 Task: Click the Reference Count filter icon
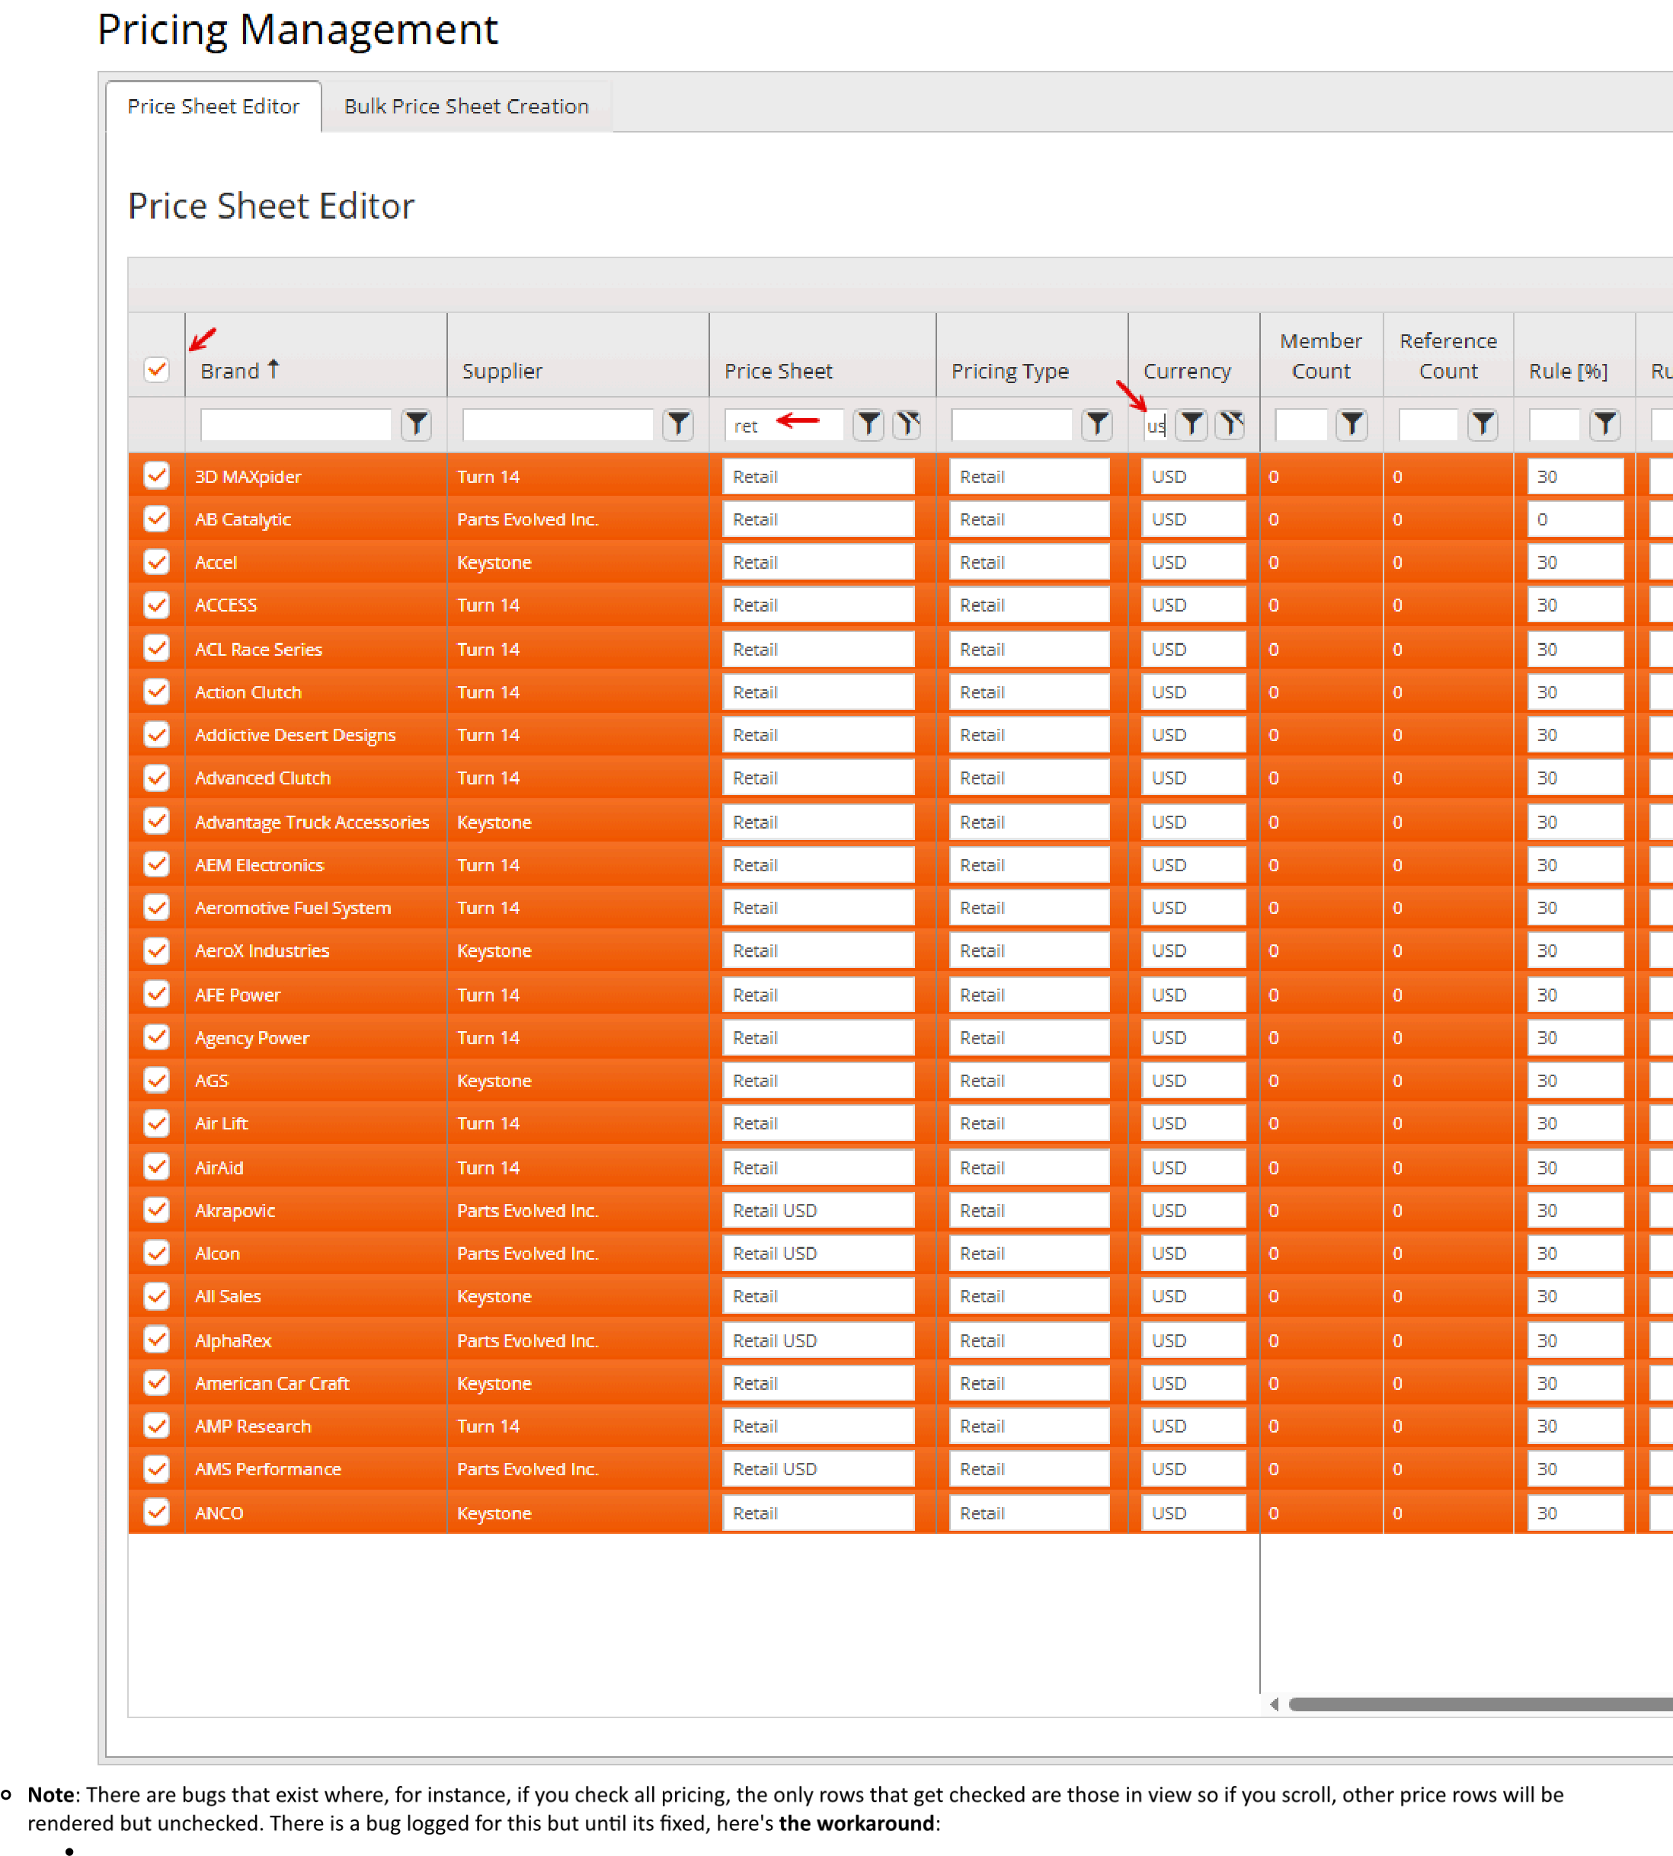[x=1483, y=424]
